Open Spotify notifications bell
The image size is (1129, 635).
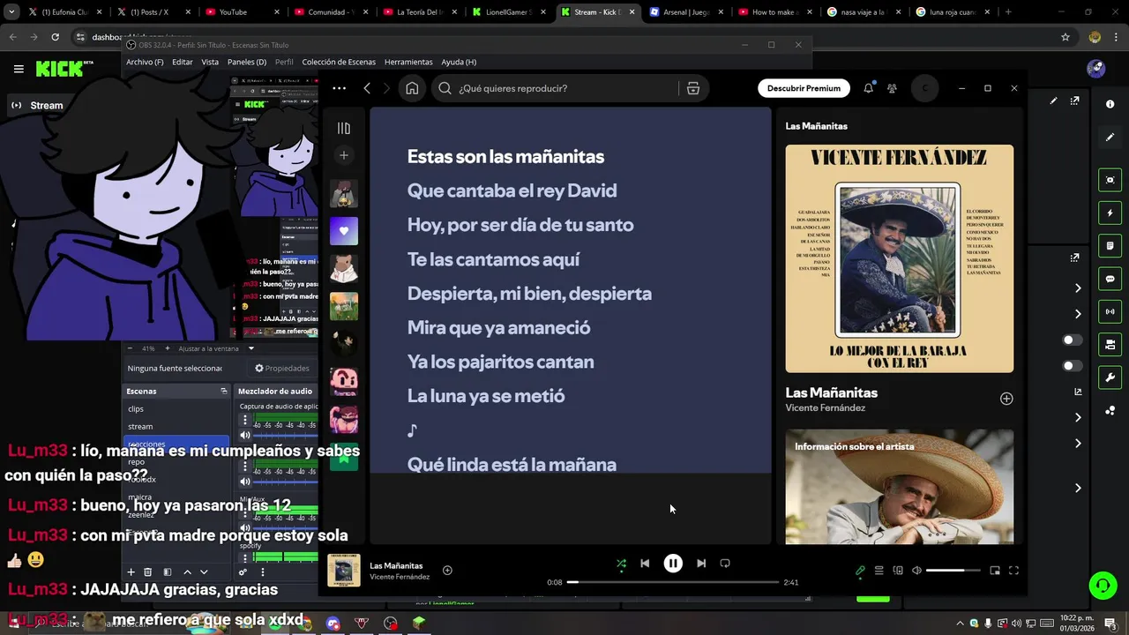tap(869, 88)
